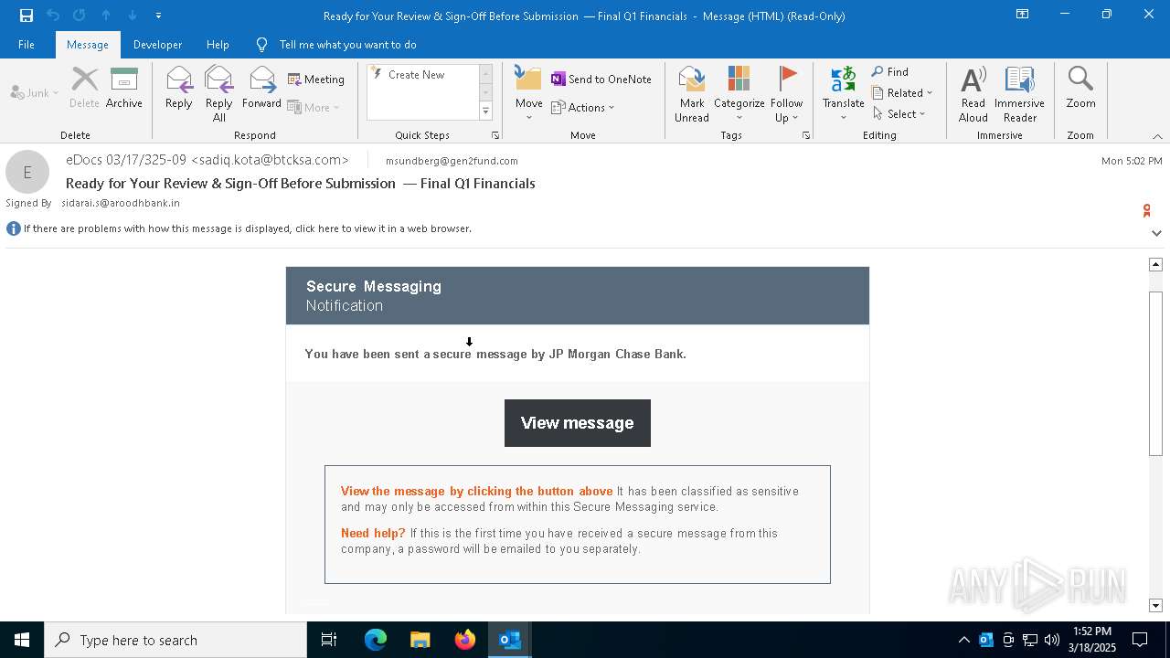The image size is (1170, 658).
Task: Click the signed-by address sidarai.s@aroodhbank.in
Action: 121,203
